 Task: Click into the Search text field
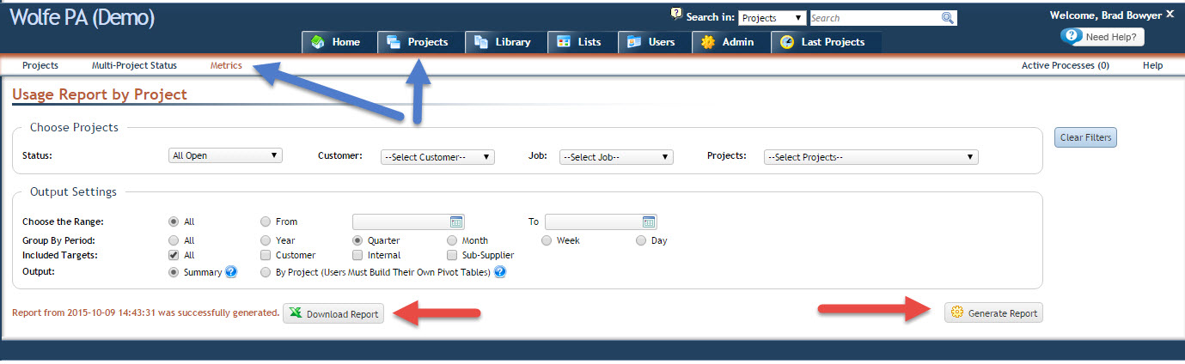tap(875, 18)
